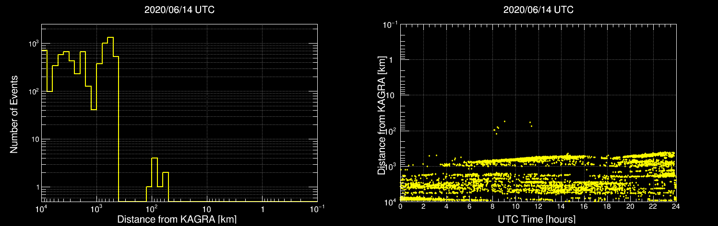This screenshot has width=718, height=226.
Task: Click the tallest histogram bin above 1000 events
Action: pos(110,119)
